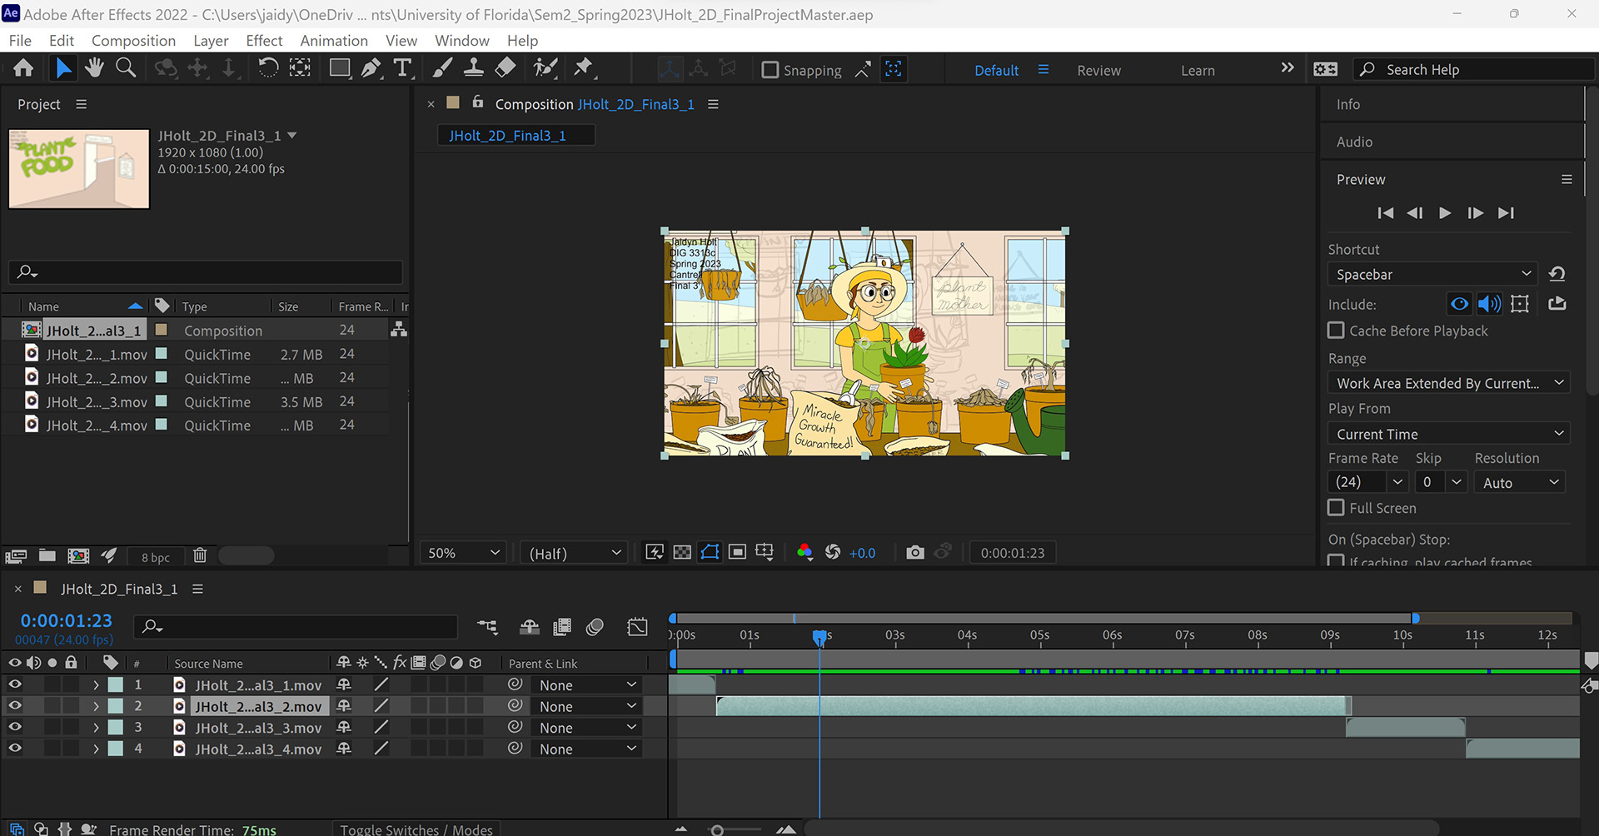Select the Clone Stamp tool
The width and height of the screenshot is (1599, 836).
point(474,68)
